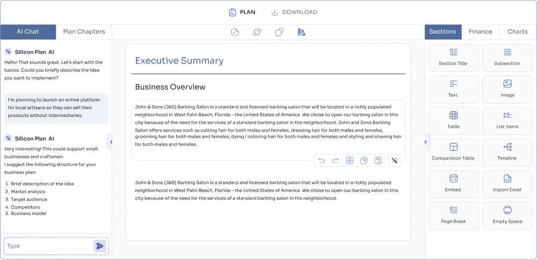537x260 pixels.
Task: Insert an Image block
Action: tap(507, 89)
